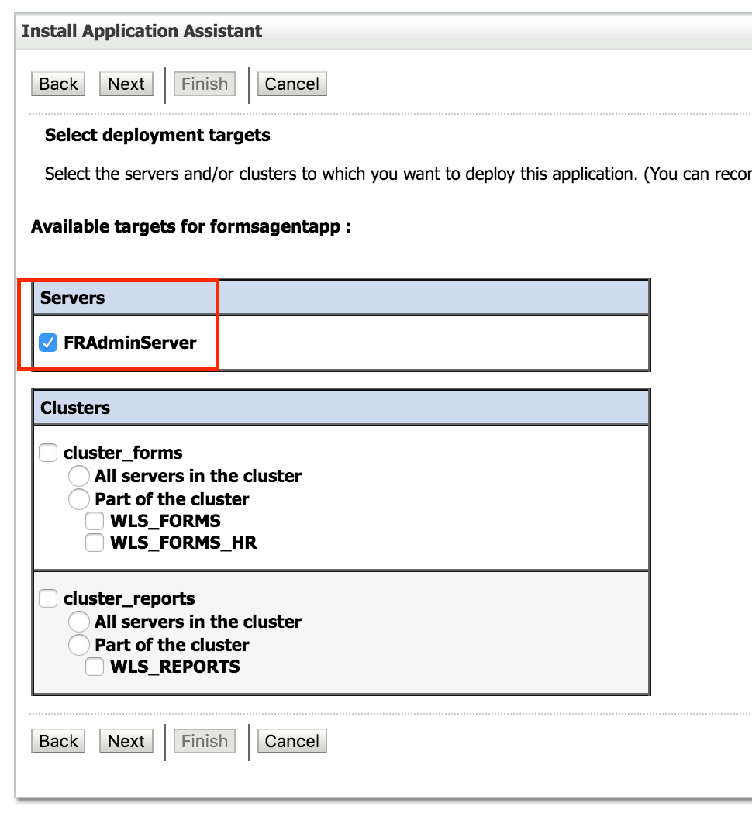Click the top Back button
Image resolution: width=752 pixels, height=817 pixels.
click(57, 84)
